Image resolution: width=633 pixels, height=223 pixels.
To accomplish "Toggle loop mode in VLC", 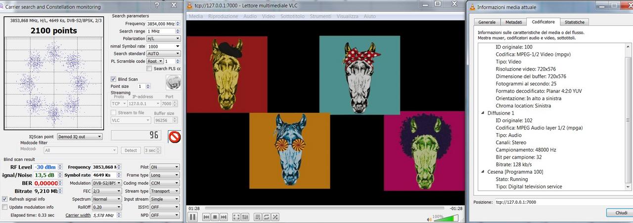I will click(266, 217).
